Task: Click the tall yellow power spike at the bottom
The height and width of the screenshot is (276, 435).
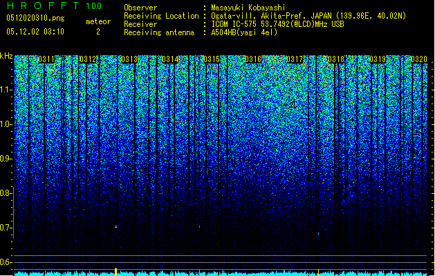Action: (116, 272)
